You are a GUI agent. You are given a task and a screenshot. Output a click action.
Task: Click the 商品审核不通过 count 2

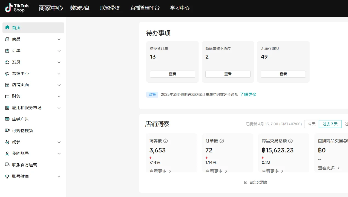(x=207, y=57)
